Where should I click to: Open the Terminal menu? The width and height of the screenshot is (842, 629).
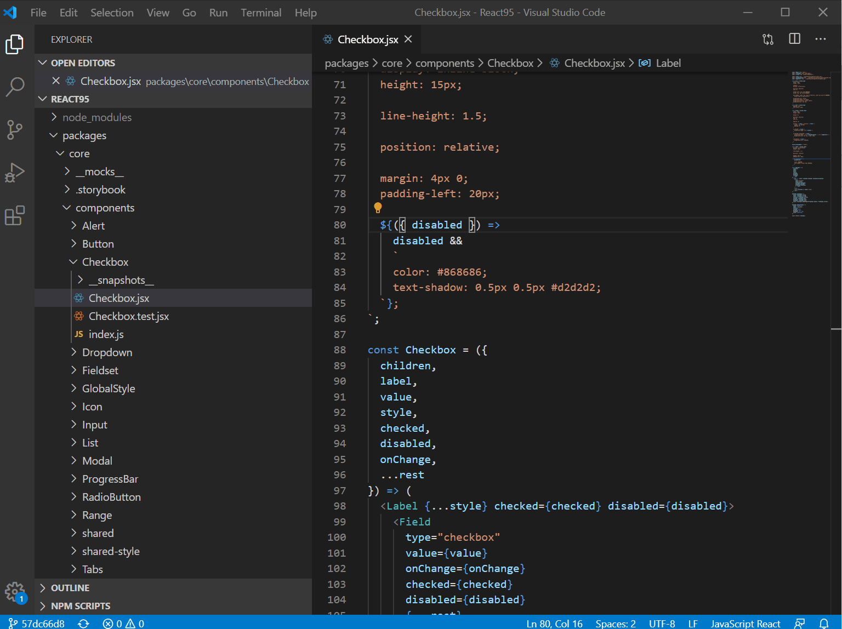pyautogui.click(x=261, y=12)
